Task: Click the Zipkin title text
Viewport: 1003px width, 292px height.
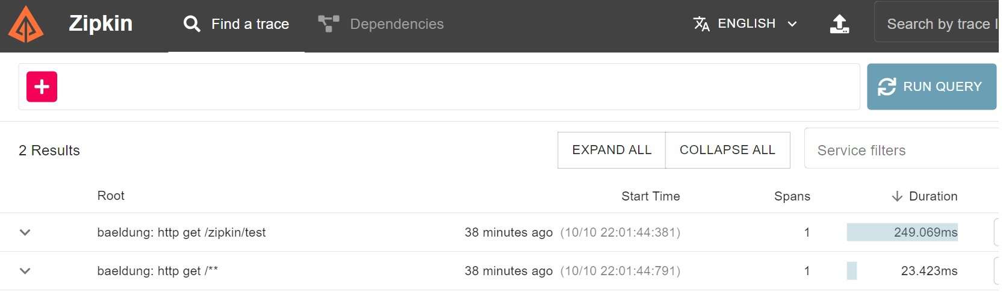Action: (x=101, y=23)
